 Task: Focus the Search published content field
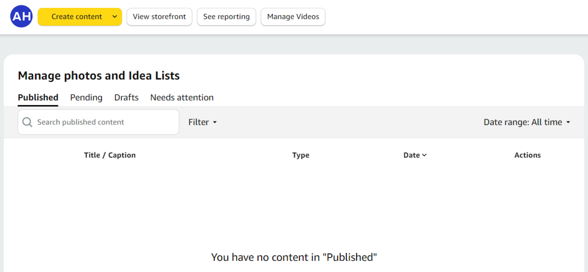click(103, 122)
